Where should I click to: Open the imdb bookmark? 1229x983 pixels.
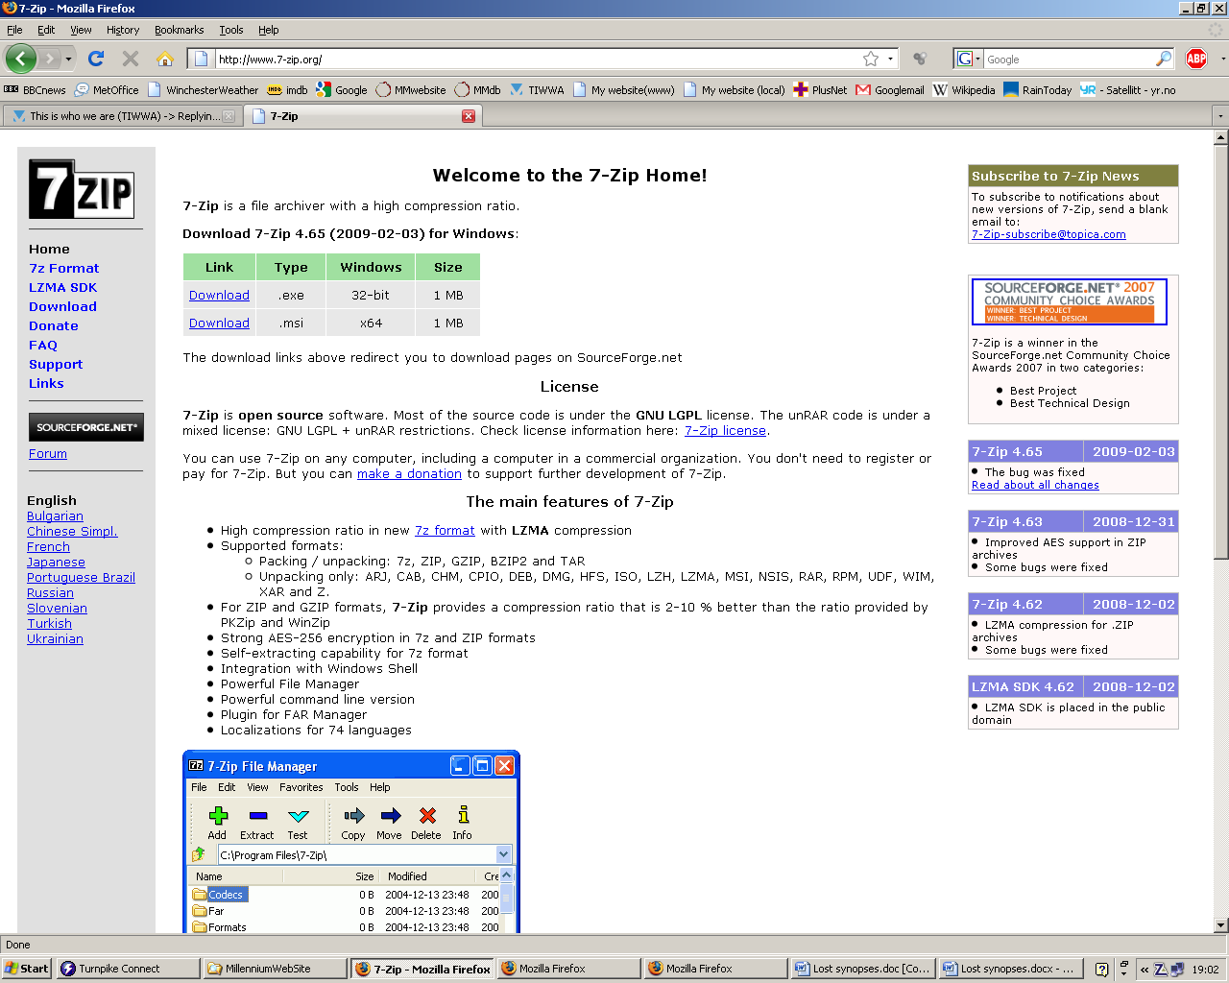tap(287, 90)
